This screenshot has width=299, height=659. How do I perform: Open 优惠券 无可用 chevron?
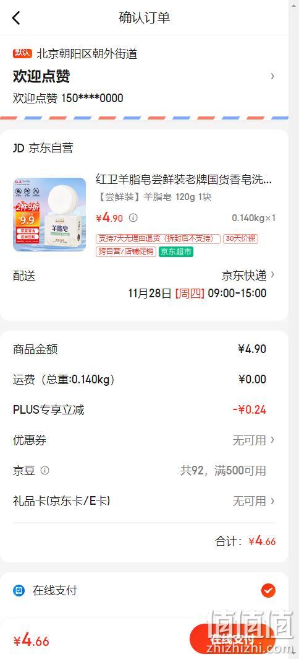pyautogui.click(x=272, y=440)
